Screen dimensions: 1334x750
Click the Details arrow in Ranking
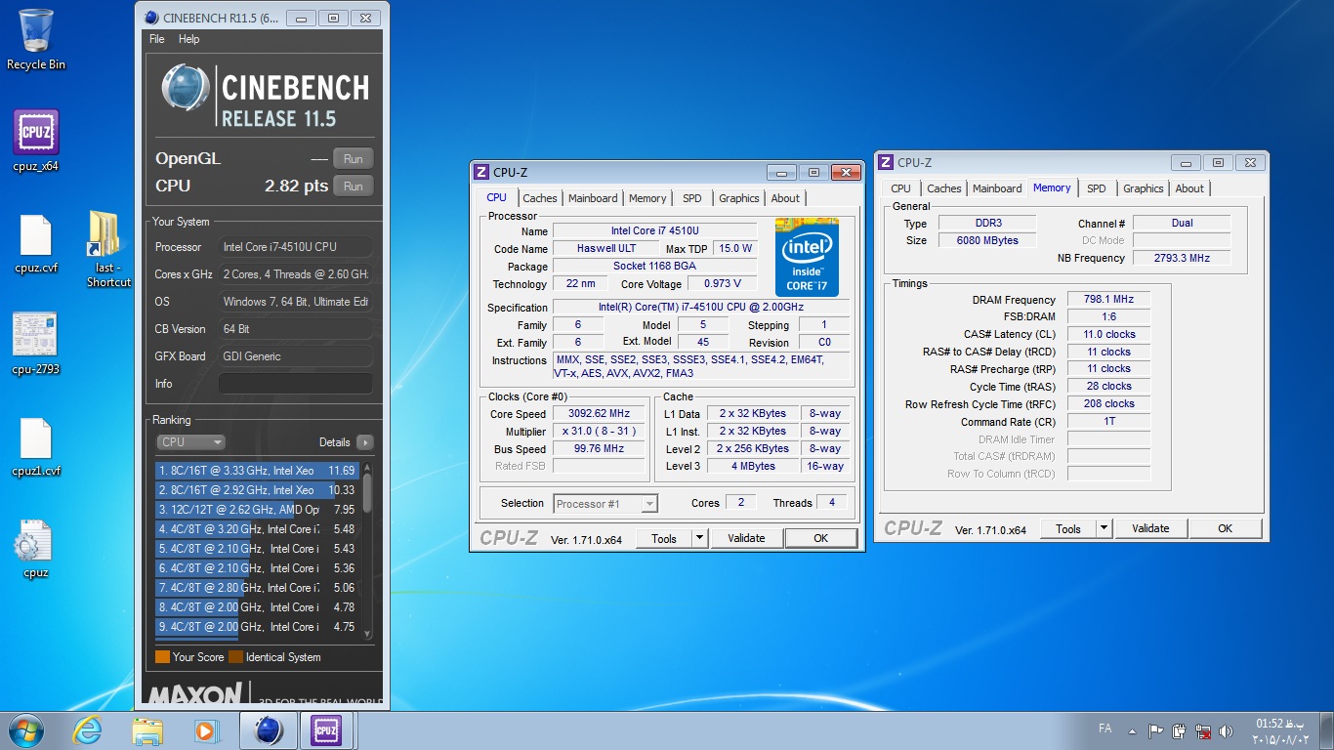(x=365, y=442)
